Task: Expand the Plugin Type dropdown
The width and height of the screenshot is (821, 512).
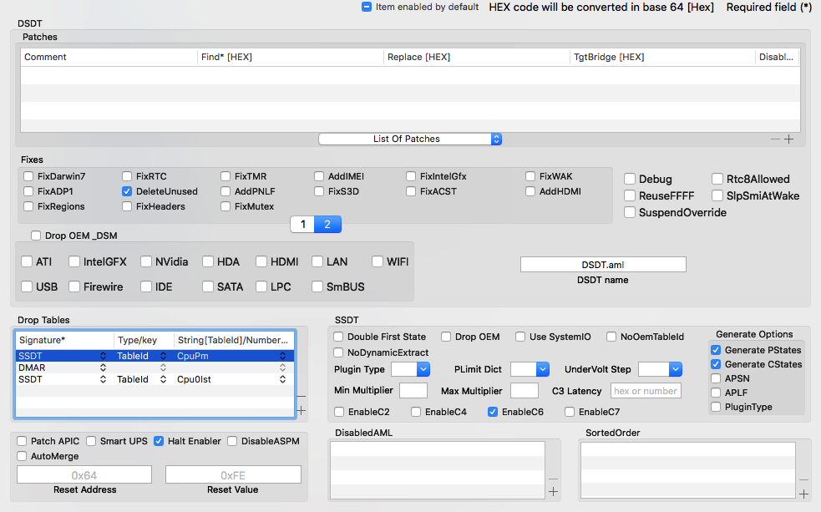Action: [x=410, y=368]
